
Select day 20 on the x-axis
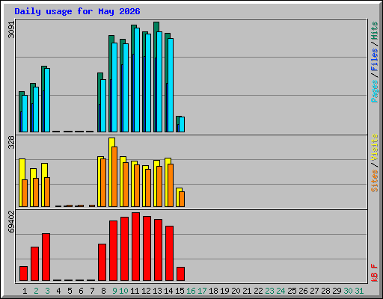pos(236,291)
